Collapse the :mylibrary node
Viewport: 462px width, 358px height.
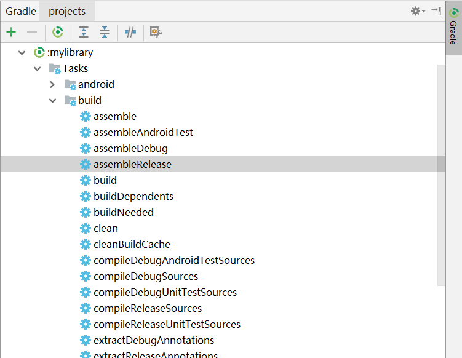pos(22,53)
